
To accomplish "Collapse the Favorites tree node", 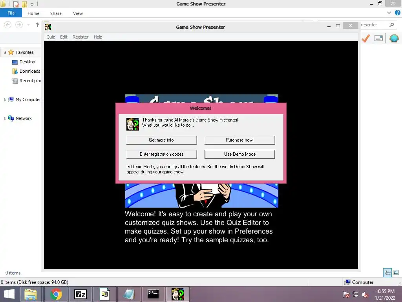I will [x=5, y=52].
